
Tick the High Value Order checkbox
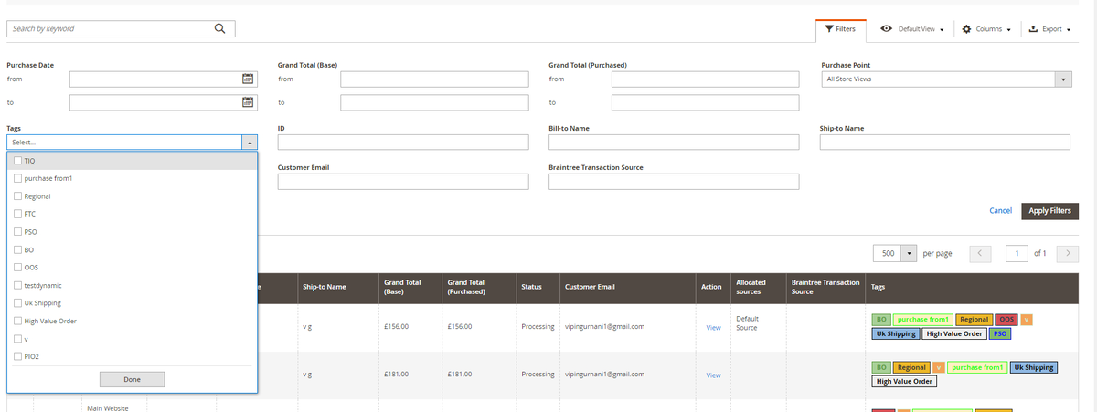[18, 321]
